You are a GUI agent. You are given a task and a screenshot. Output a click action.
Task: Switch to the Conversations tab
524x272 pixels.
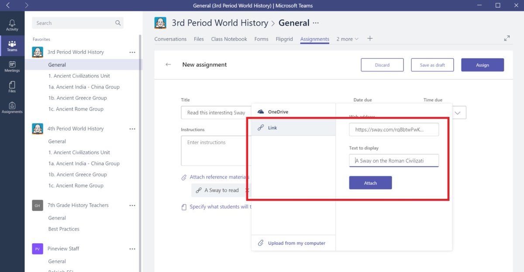point(170,39)
